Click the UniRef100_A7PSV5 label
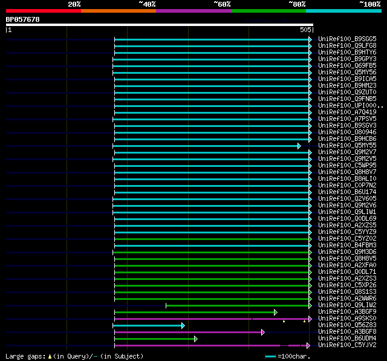Screen dimensions: 387x361 [347, 119]
